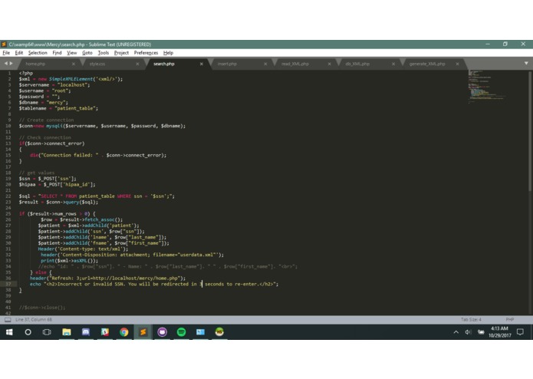533x379 pixels.
Task: Open the HS green taskbar app
Action: pyautogui.click(x=219, y=332)
